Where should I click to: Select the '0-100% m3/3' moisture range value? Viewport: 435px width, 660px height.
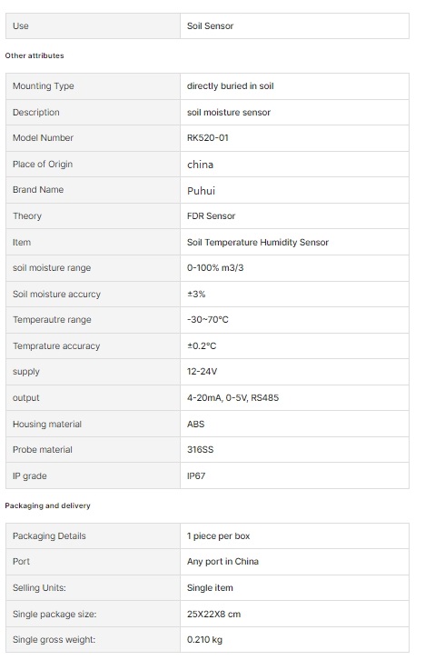point(215,268)
